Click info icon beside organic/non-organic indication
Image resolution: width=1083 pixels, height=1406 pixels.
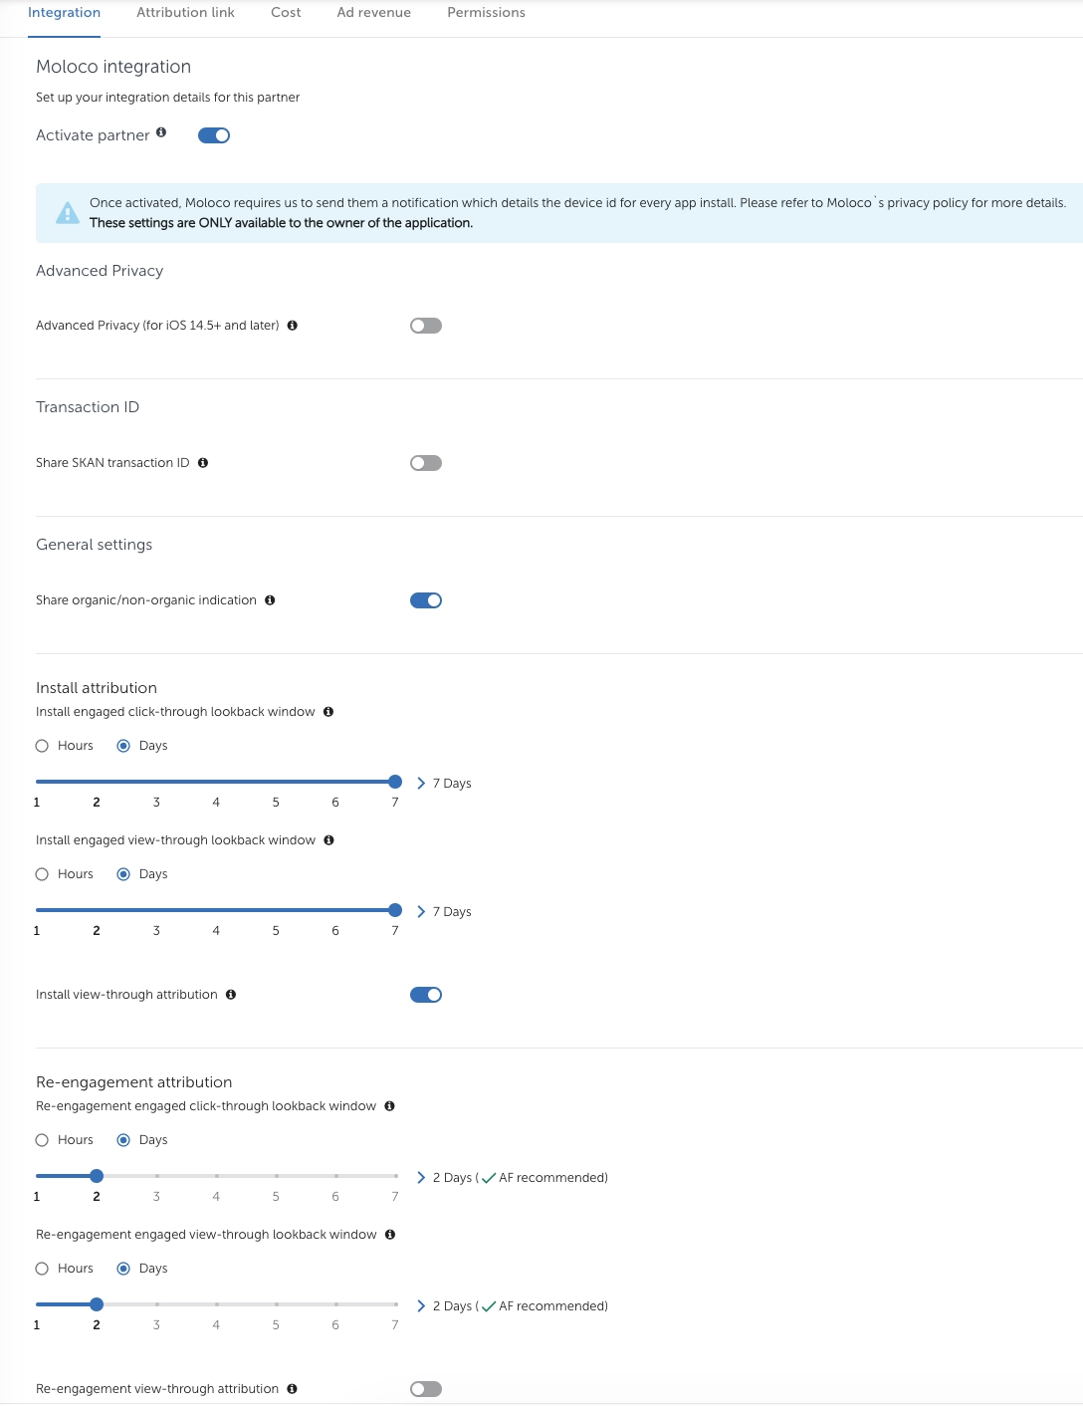(x=270, y=600)
